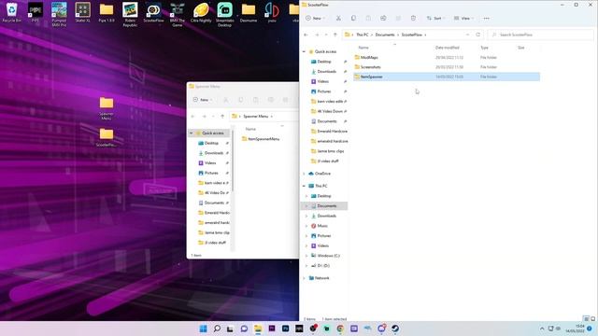Viewport: 598px width, 336px height.
Task: Expand Music under This PC
Action: click(x=306, y=226)
